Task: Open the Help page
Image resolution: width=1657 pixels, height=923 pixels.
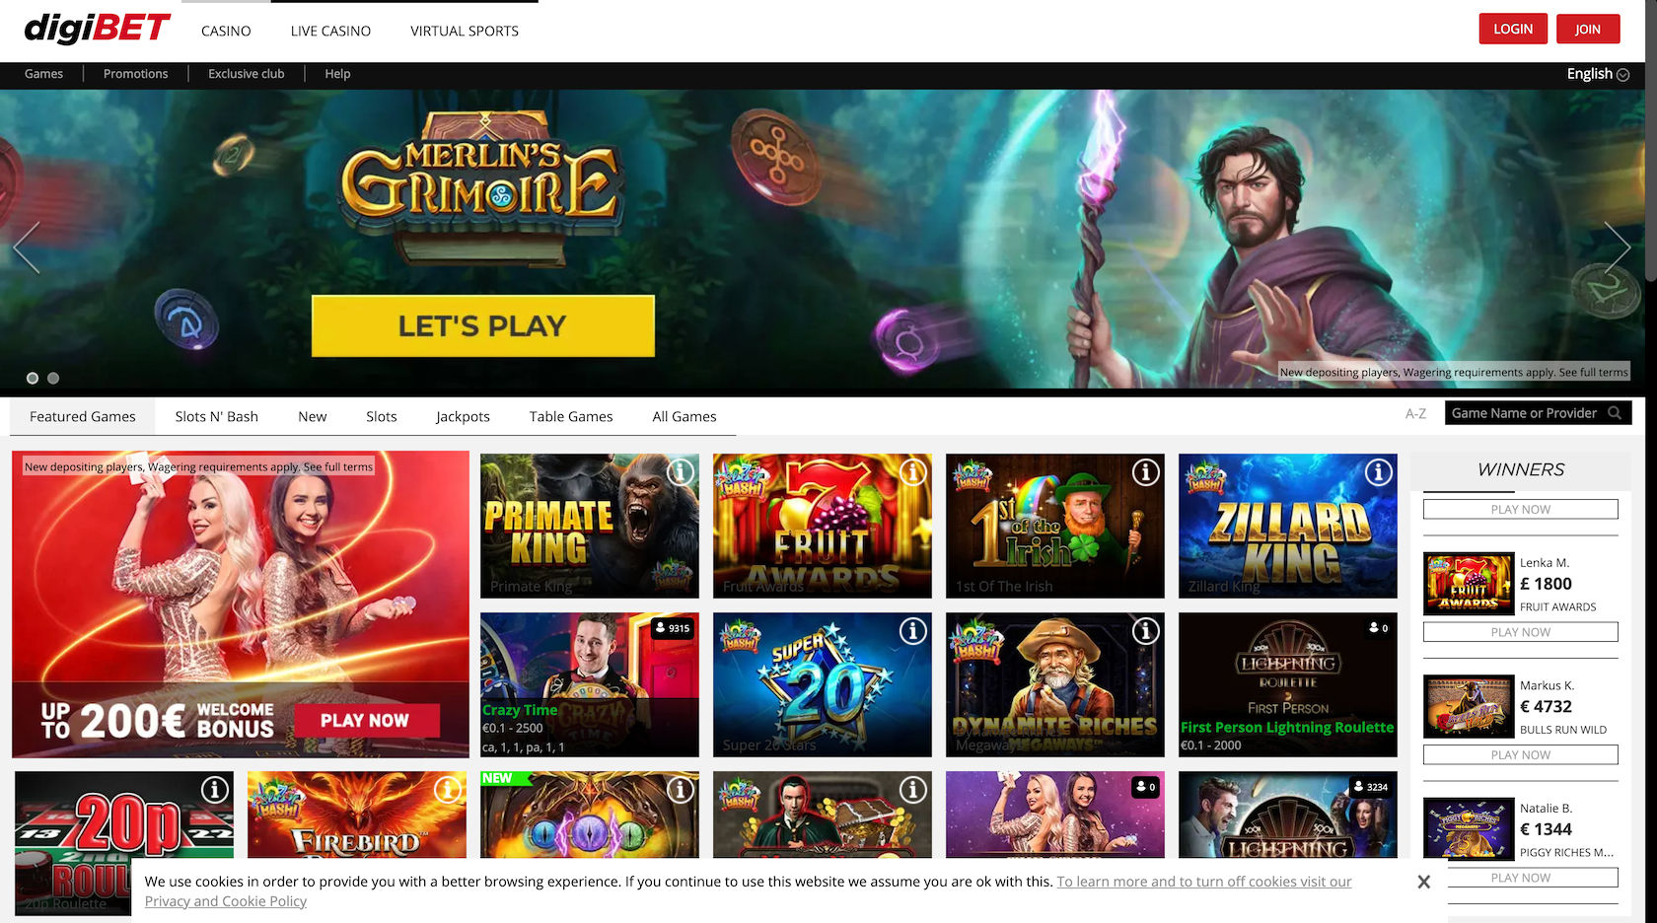Action: tap(337, 74)
